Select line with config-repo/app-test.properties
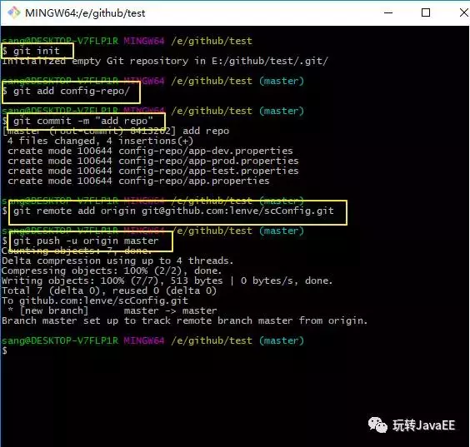This screenshot has height=447, width=470. pos(153,171)
